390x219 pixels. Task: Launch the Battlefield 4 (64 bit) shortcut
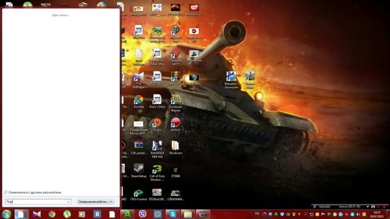pos(157,150)
